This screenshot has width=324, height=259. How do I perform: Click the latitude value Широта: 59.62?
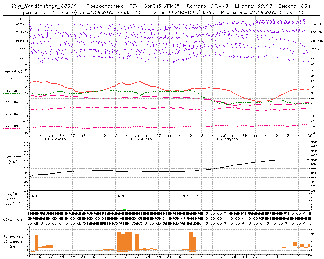pos(253,6)
